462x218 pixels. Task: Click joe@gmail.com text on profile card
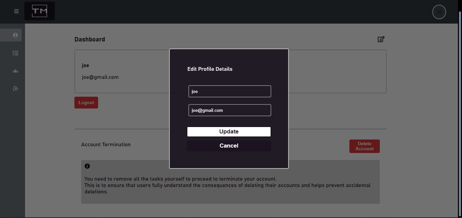[100, 77]
